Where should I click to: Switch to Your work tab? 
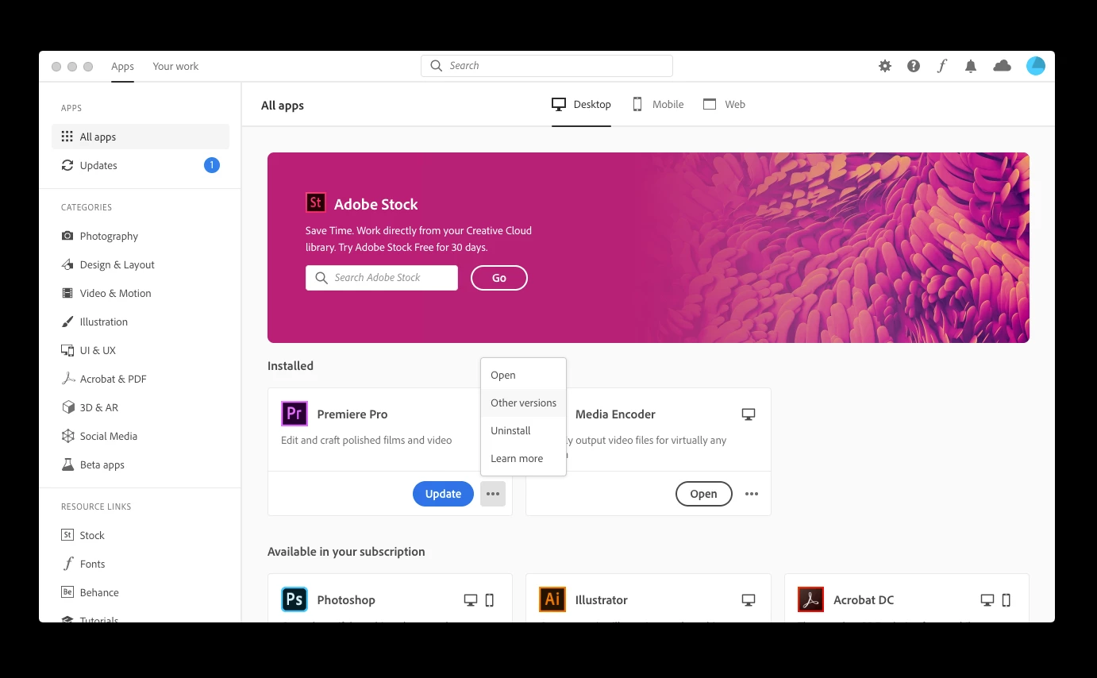(175, 66)
